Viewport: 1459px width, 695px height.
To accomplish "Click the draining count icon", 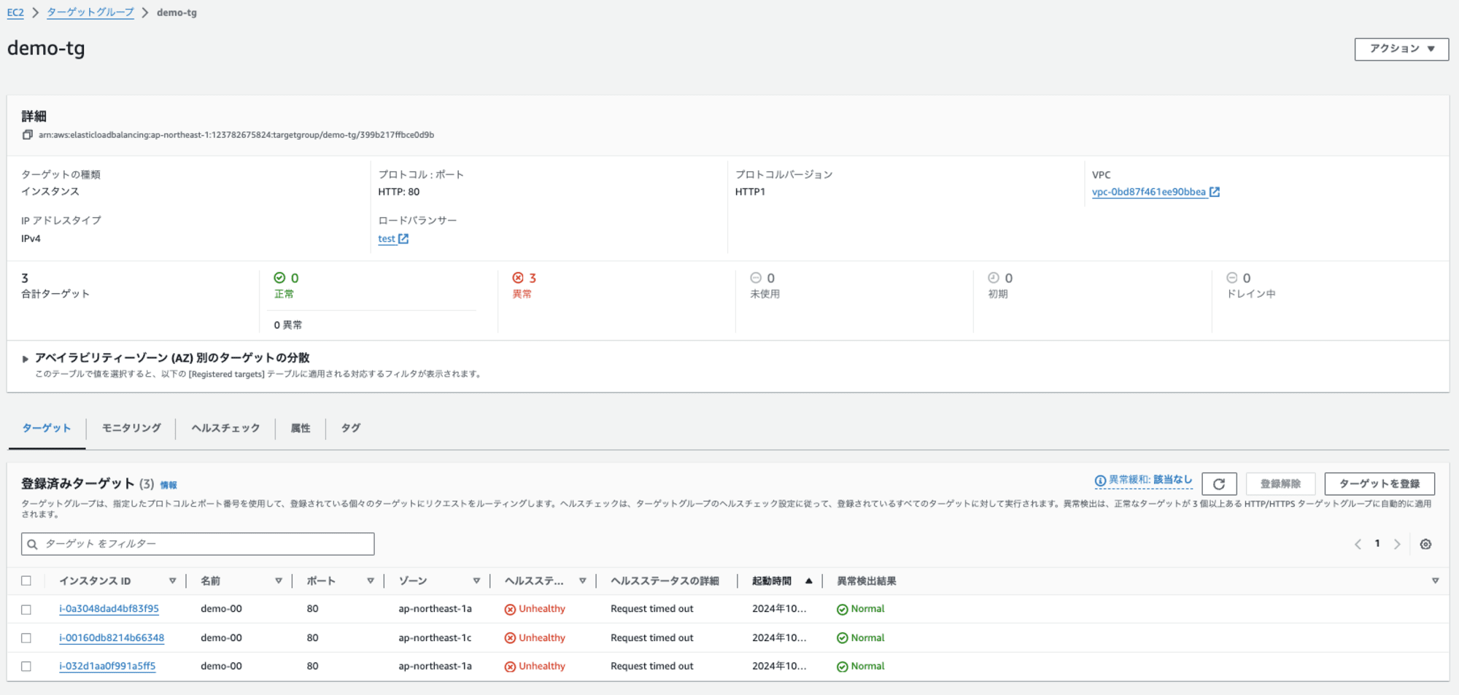I will click(1232, 278).
